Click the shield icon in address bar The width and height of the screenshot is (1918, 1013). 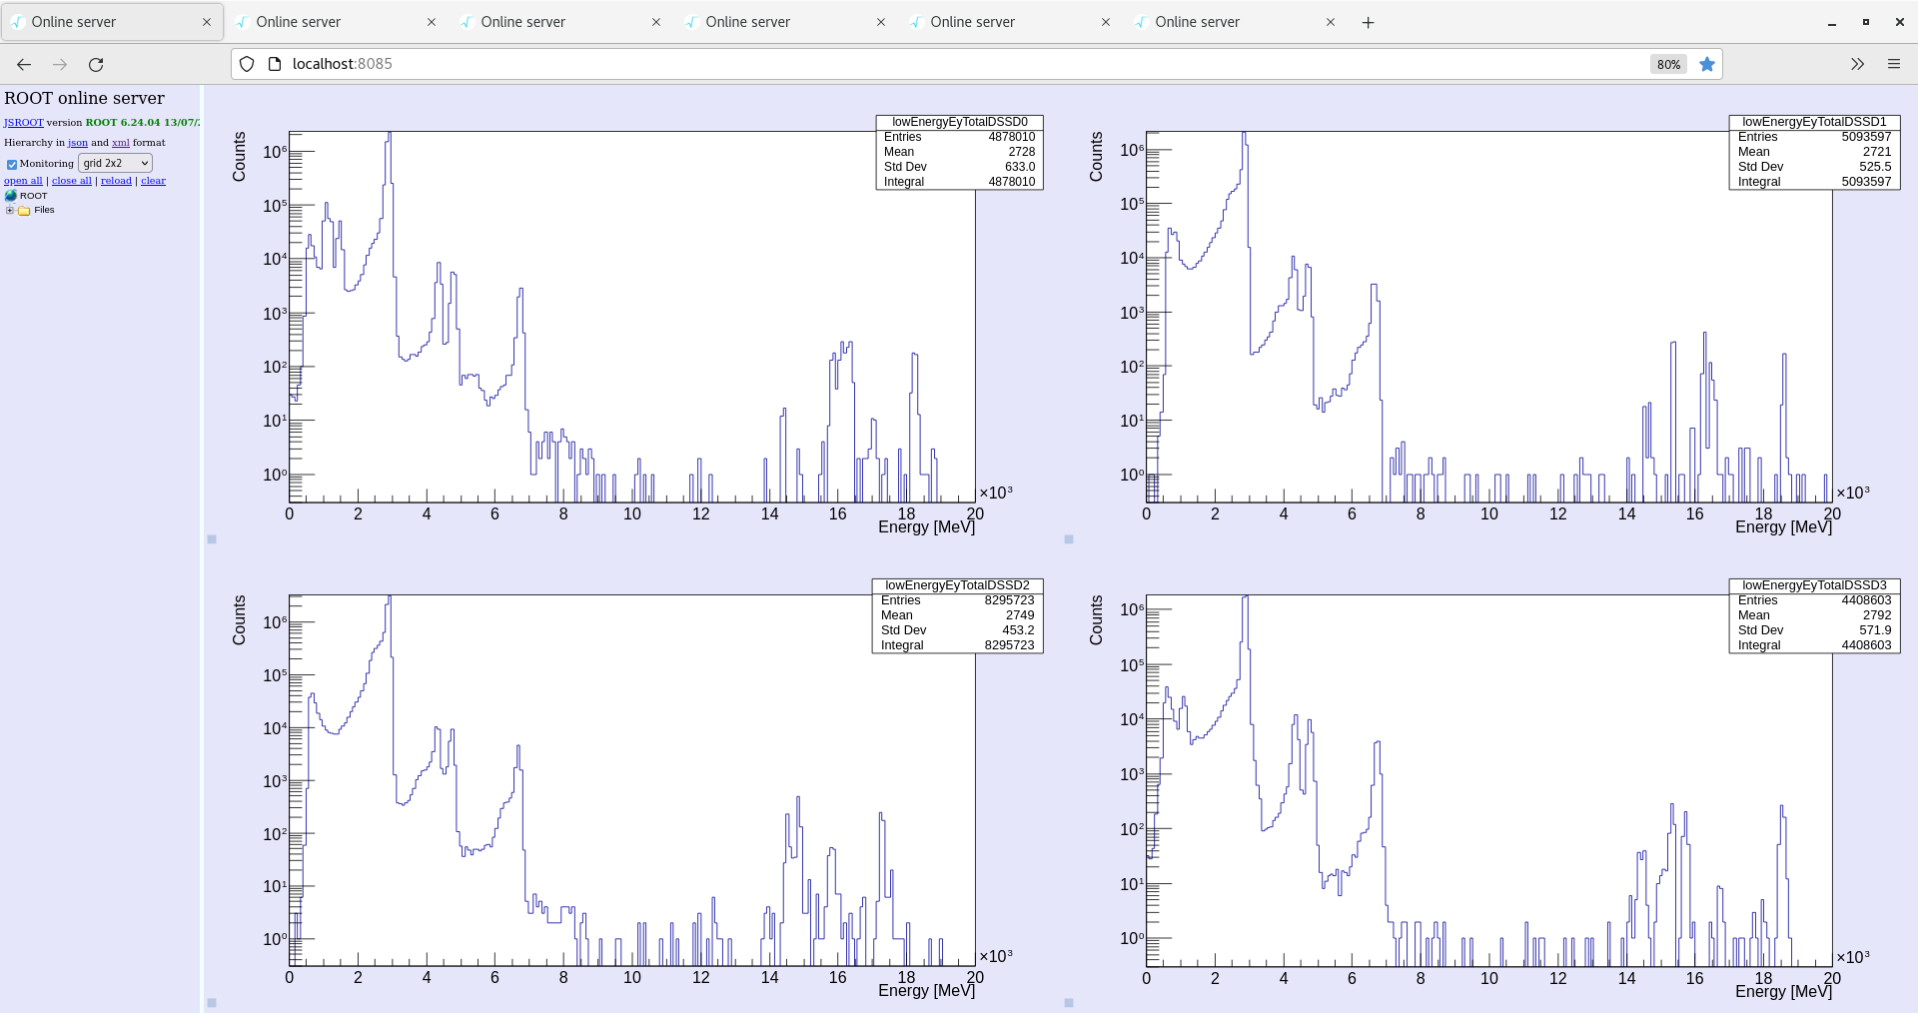pos(247,65)
